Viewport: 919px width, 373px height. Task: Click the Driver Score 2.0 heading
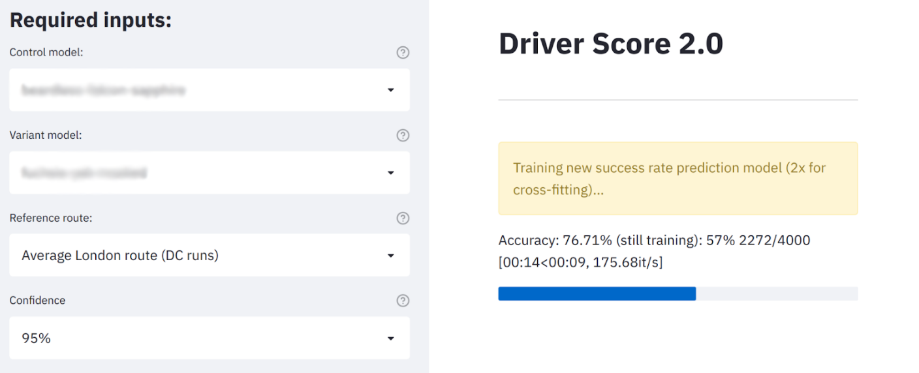pyautogui.click(x=610, y=44)
